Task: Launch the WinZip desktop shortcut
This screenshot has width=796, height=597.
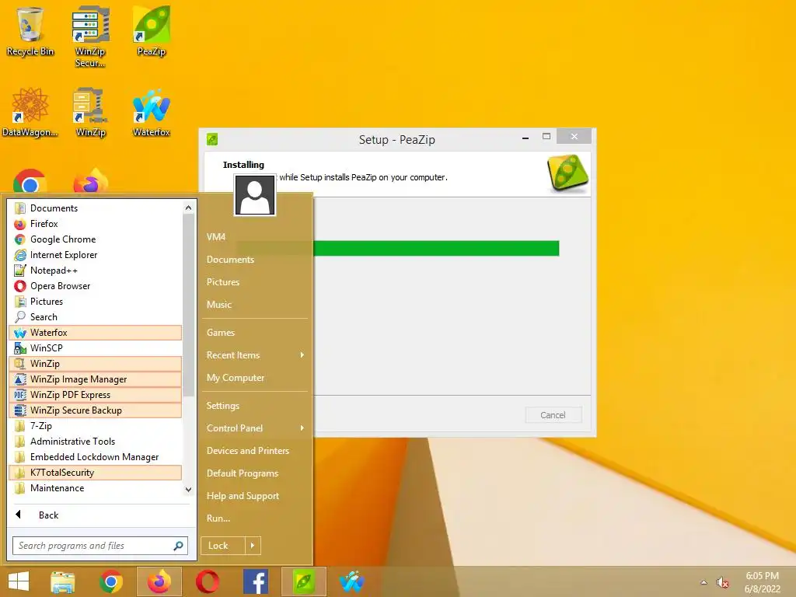Action: [90, 113]
